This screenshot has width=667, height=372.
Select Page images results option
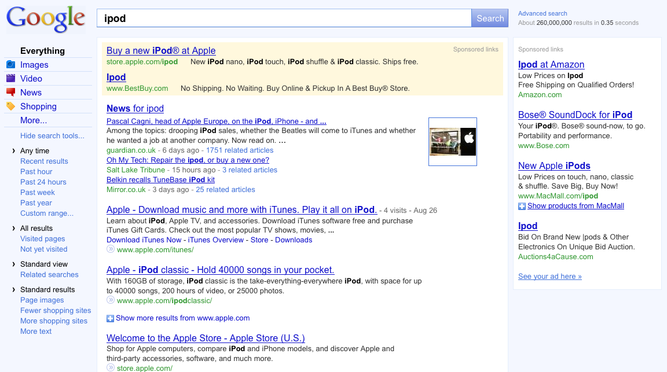(42, 300)
